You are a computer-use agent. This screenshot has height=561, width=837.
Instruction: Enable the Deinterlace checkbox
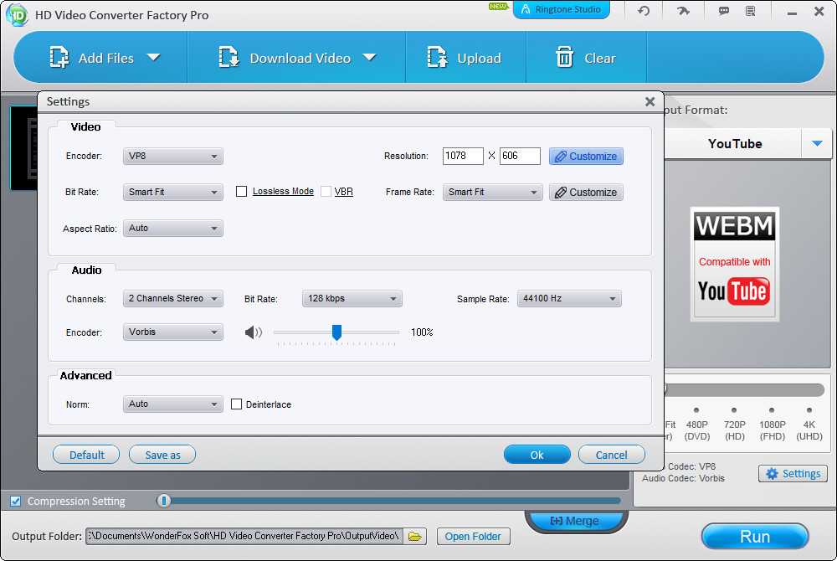pyautogui.click(x=237, y=404)
